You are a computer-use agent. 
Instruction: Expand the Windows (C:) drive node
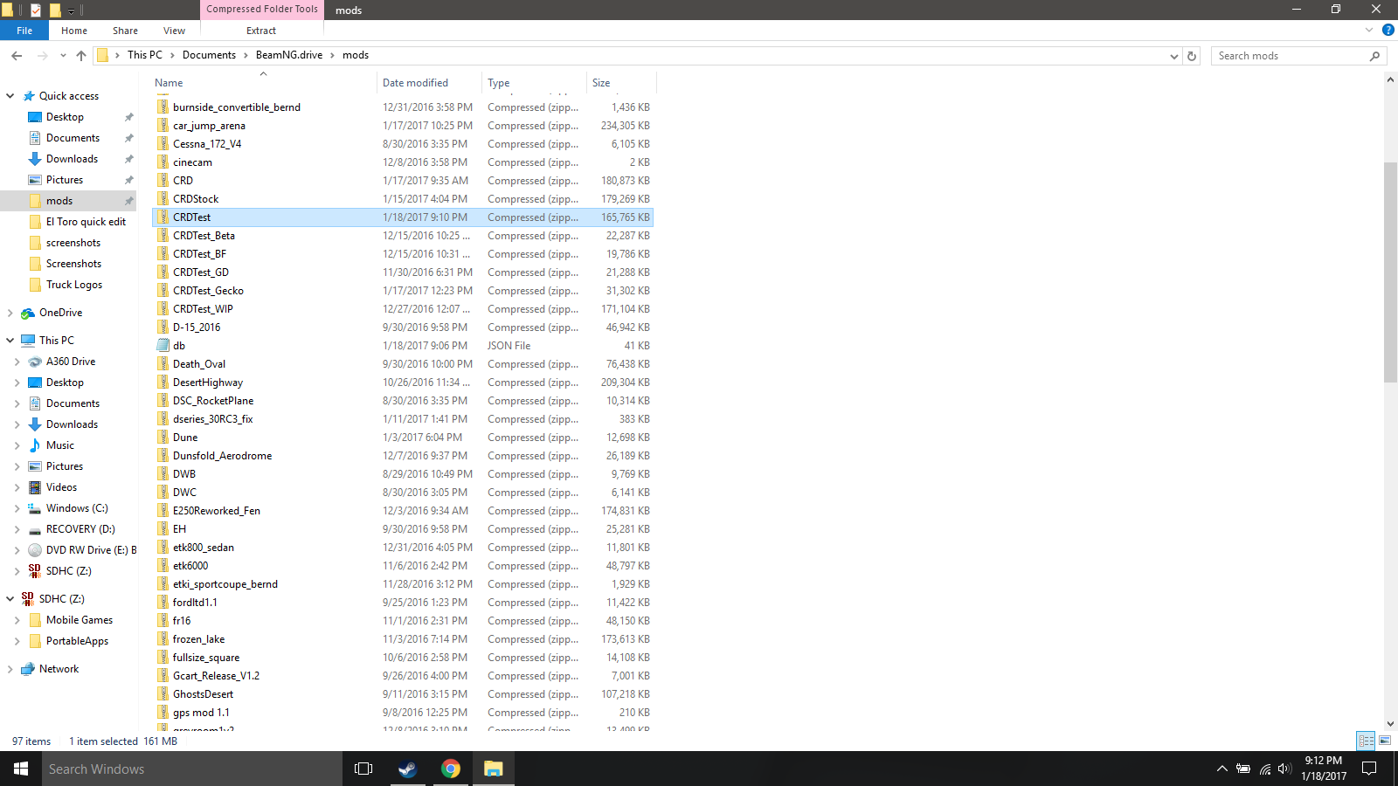(x=17, y=508)
